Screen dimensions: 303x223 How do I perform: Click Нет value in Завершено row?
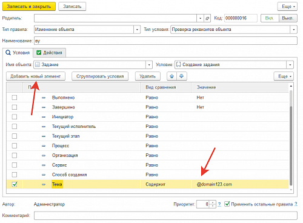(x=200, y=107)
